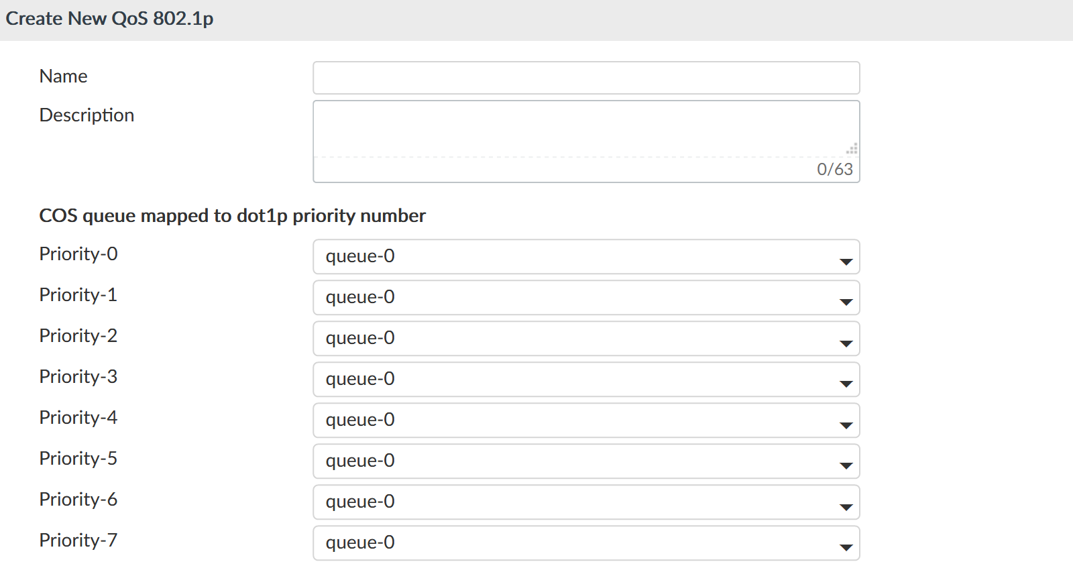Open the Priority-2 queue selector

[585, 339]
